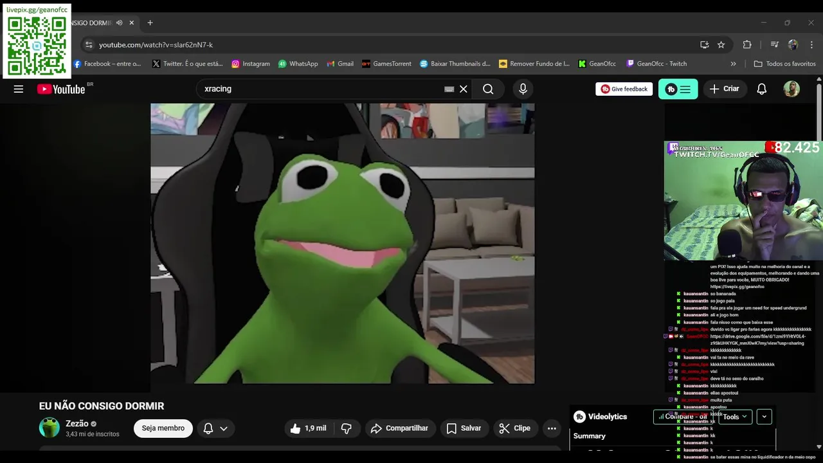The width and height of the screenshot is (823, 463).
Task: View site information icon in address bar
Action: 89,44
